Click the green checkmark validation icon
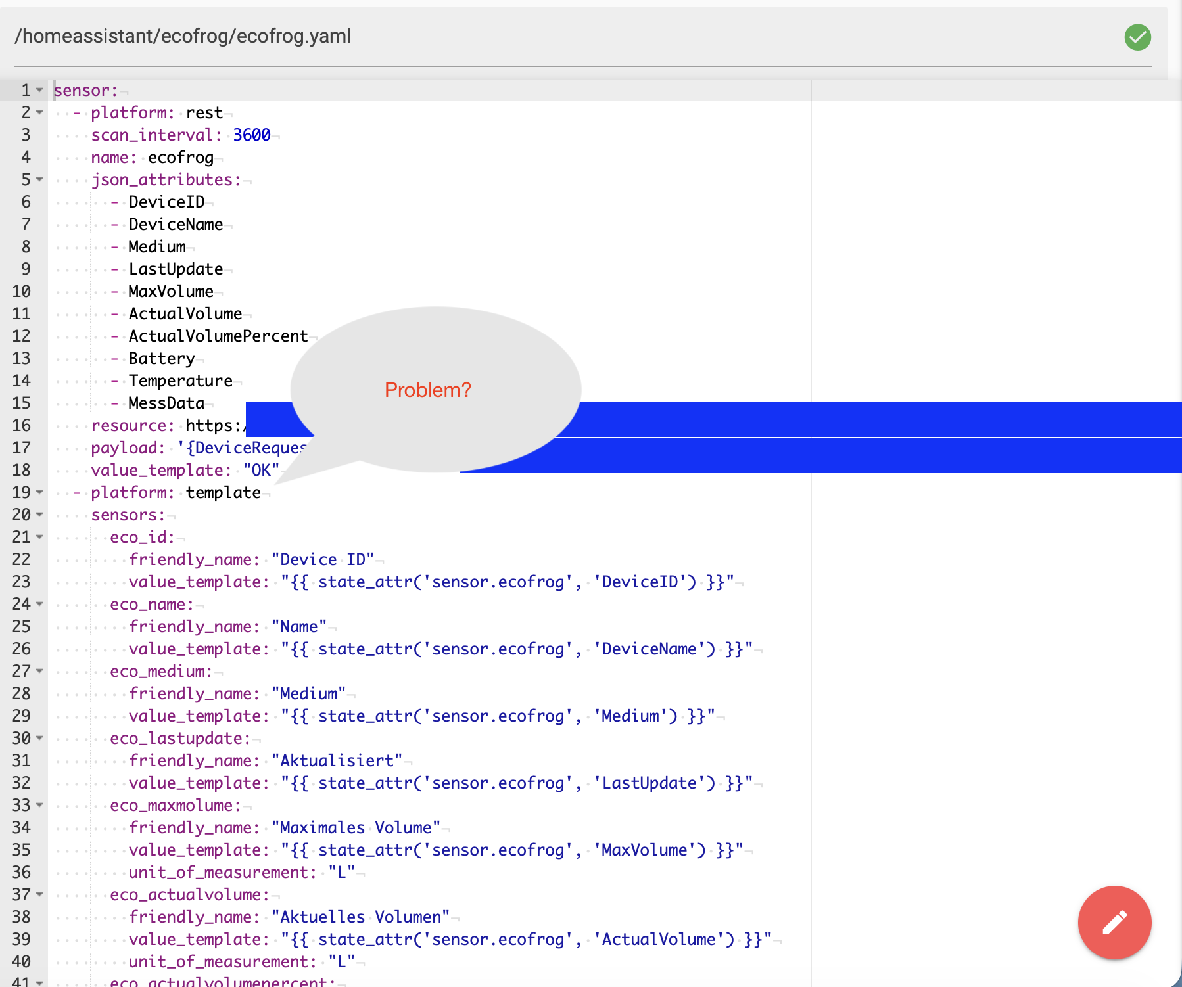 point(1137,37)
